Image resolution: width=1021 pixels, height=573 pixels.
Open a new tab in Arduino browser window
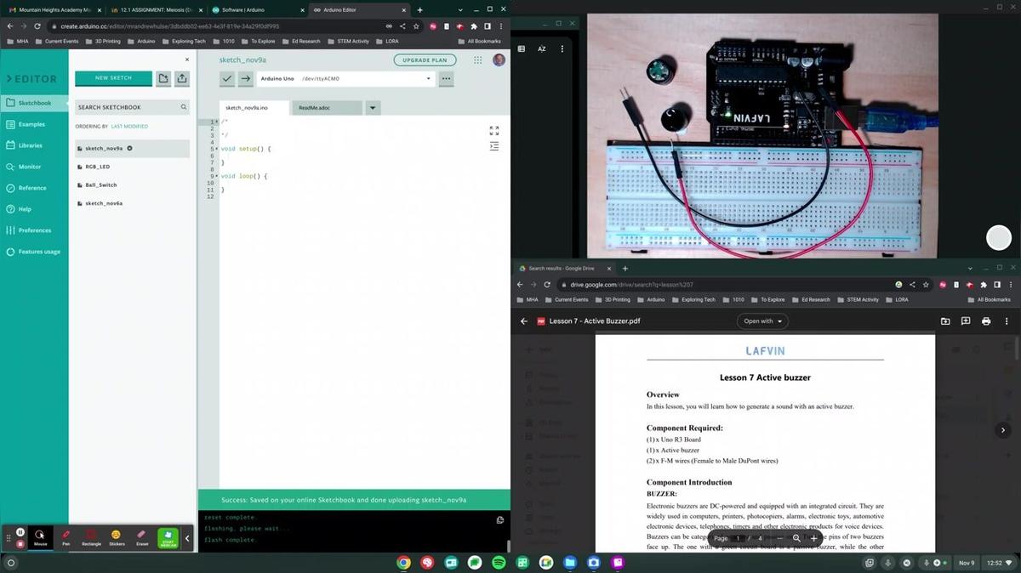pyautogui.click(x=419, y=10)
